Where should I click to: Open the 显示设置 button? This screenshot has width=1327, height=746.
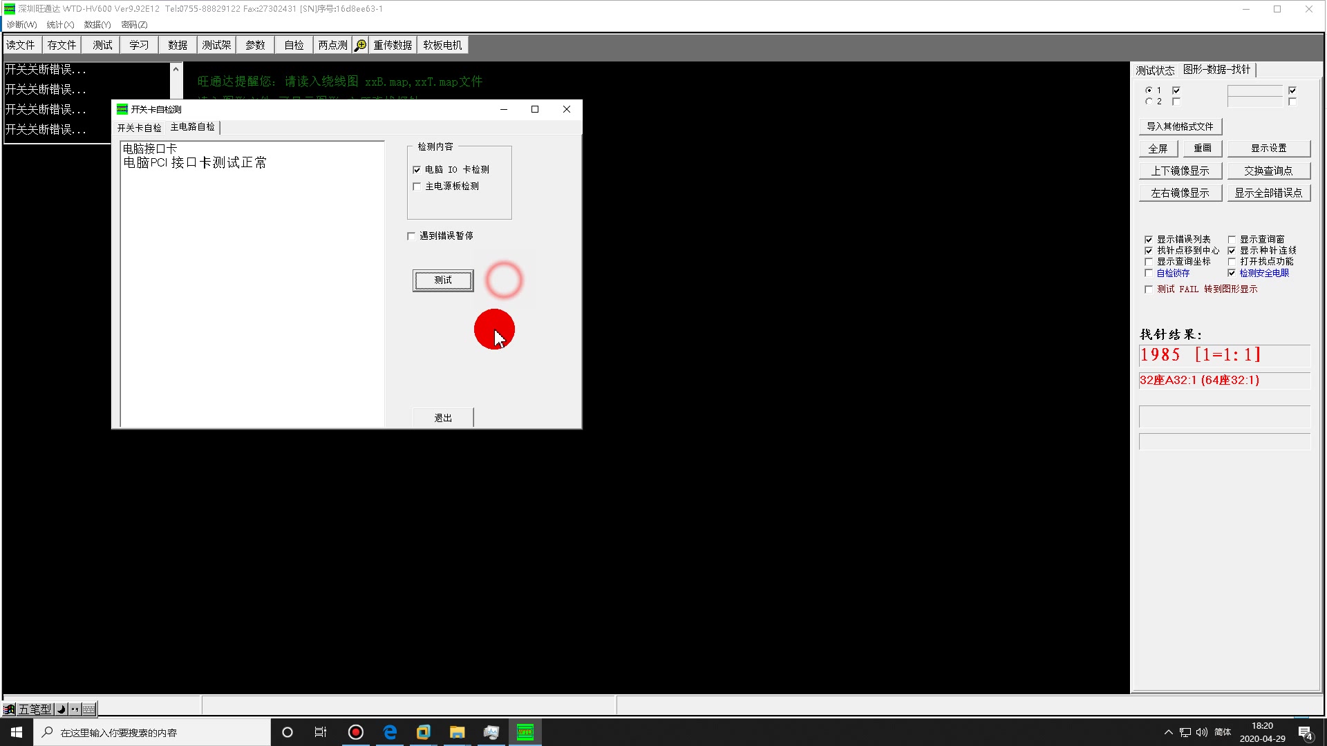click(x=1269, y=149)
